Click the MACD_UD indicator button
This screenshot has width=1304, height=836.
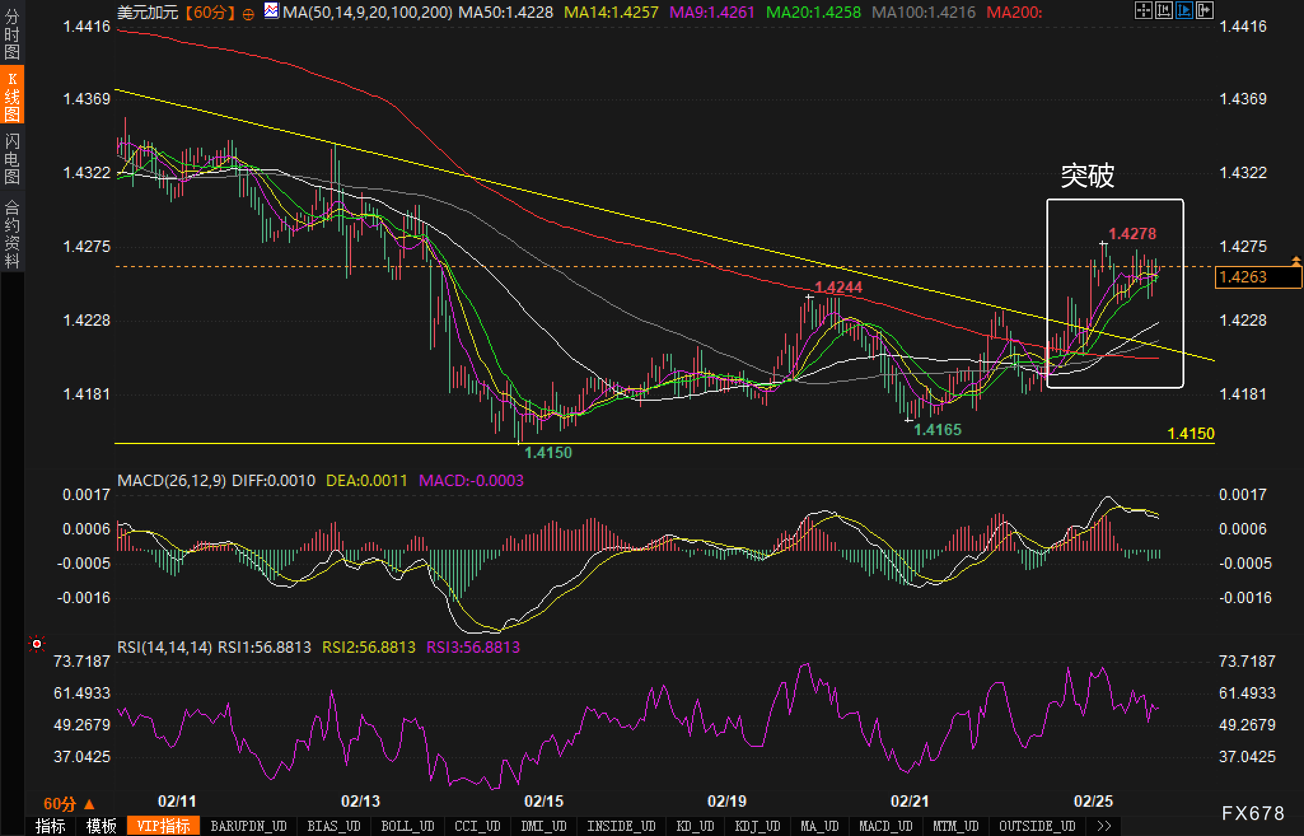point(886,826)
